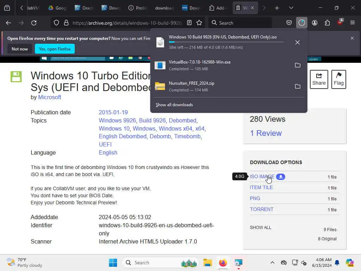361x271 pixels.
Task: Bookmark this page with star icon
Action: click(199, 23)
